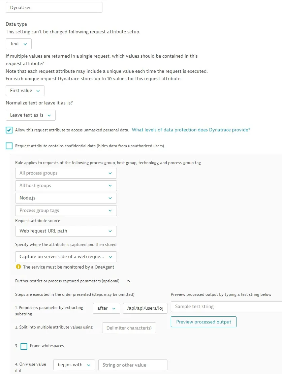Open the 'after' substring position dropdown
This screenshot has width=282, height=374.
pos(106,308)
